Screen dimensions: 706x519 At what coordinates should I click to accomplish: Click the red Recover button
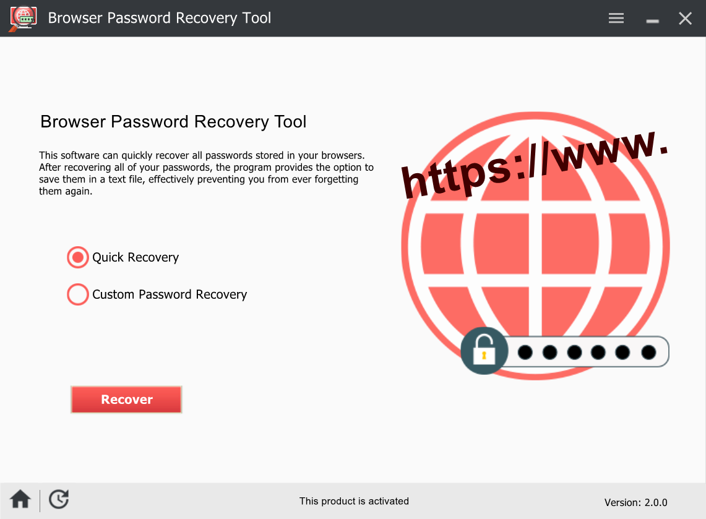coord(126,399)
